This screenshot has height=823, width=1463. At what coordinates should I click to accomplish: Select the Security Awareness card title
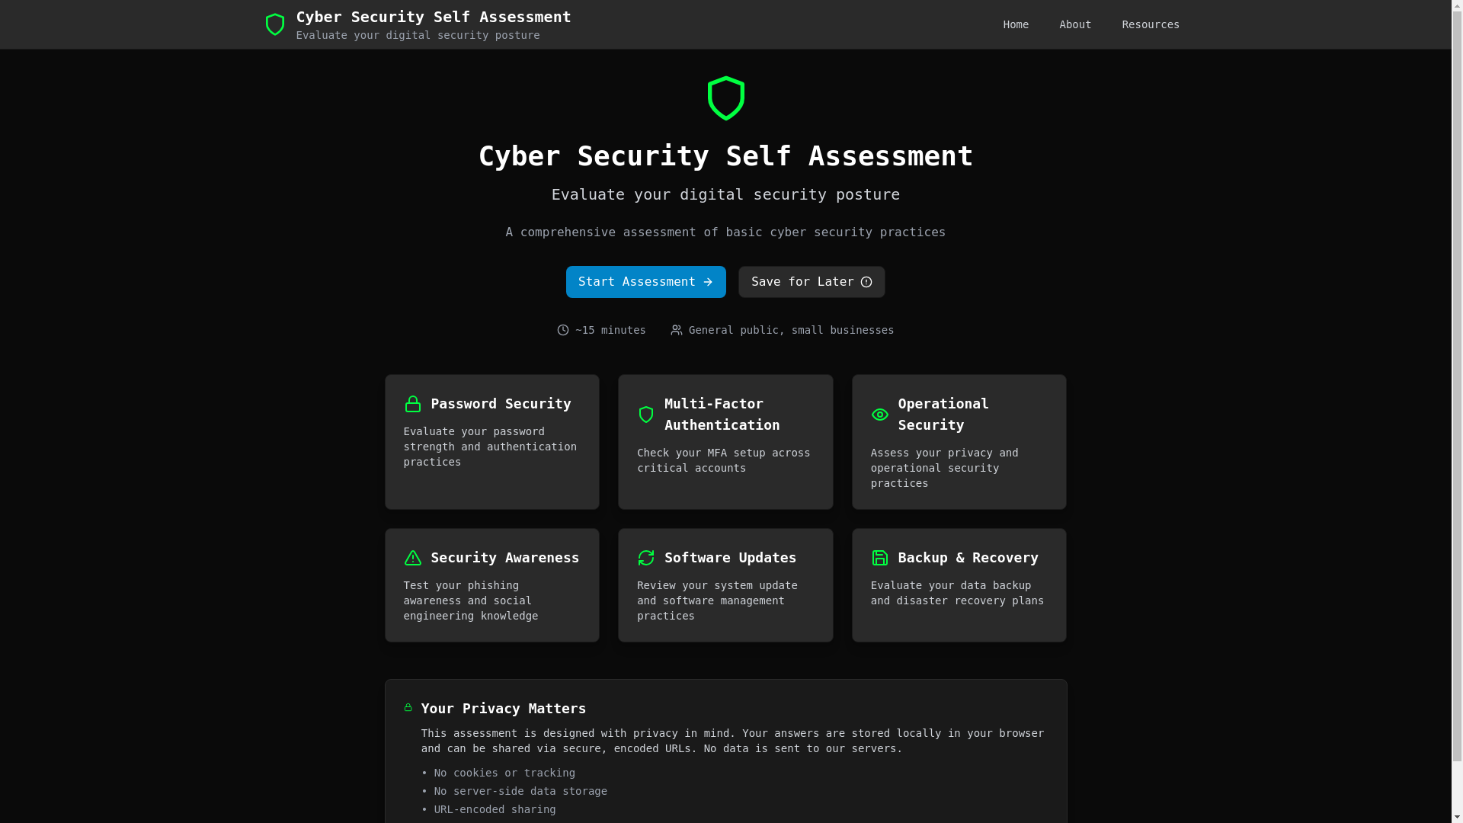coord(505,558)
